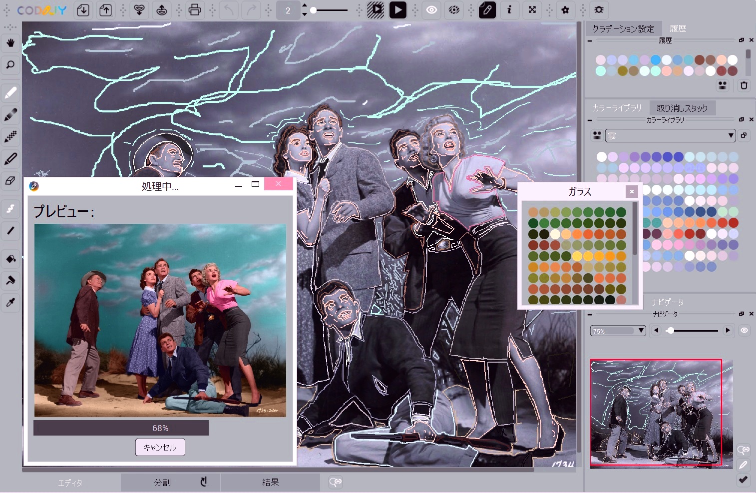Click the bug report icon

599,10
